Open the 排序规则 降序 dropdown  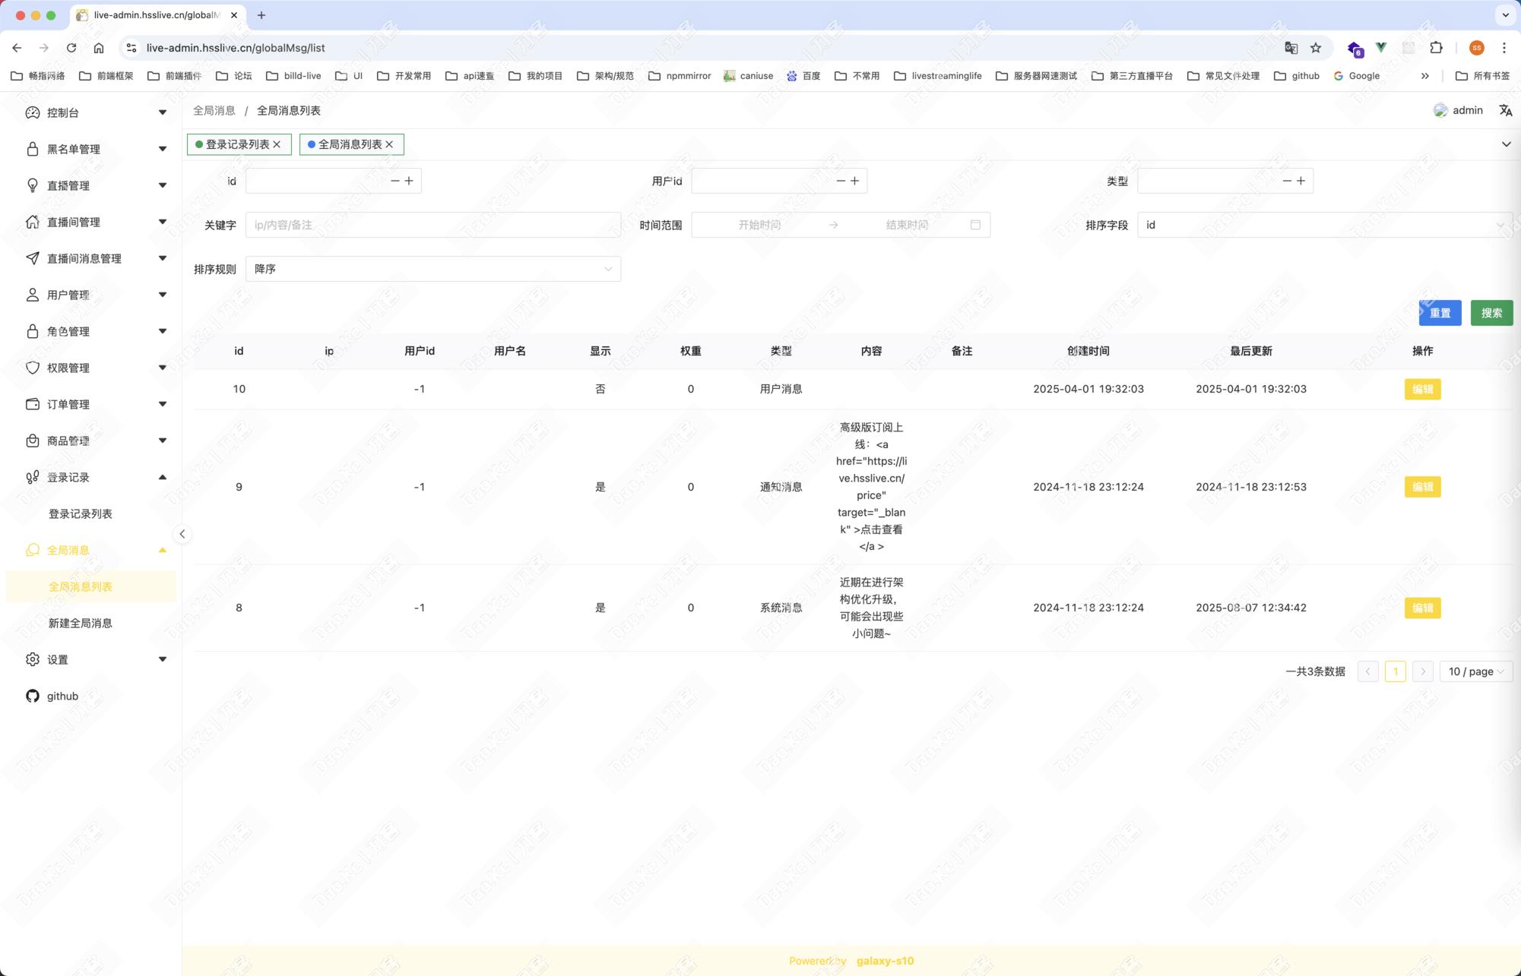(x=433, y=269)
